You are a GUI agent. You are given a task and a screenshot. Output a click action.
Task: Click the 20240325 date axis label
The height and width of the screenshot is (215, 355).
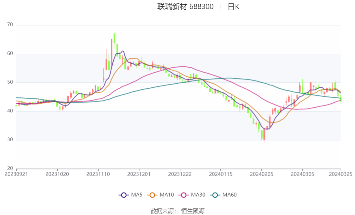coord(341,174)
